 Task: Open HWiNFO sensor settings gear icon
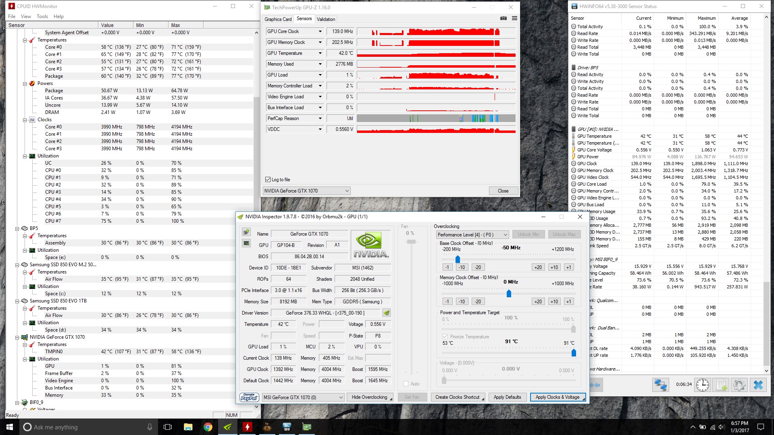[x=739, y=385]
